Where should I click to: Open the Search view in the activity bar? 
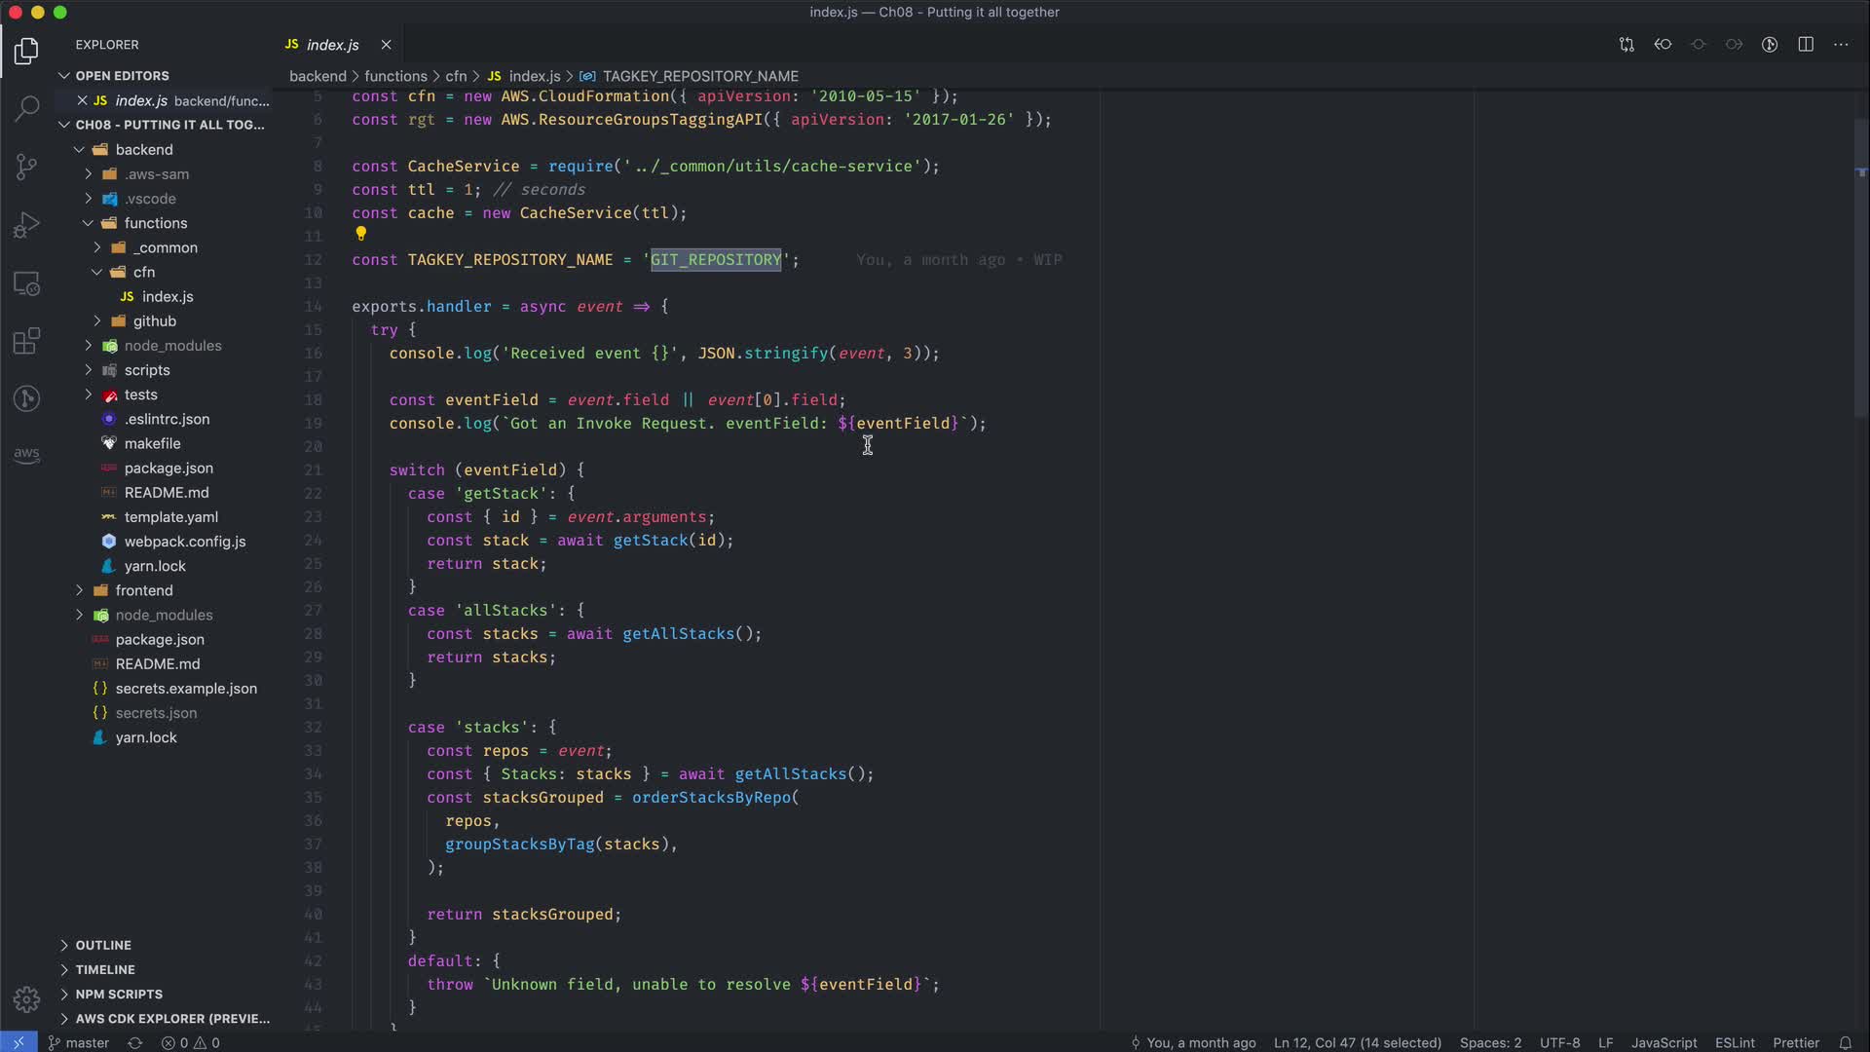coord(26,107)
